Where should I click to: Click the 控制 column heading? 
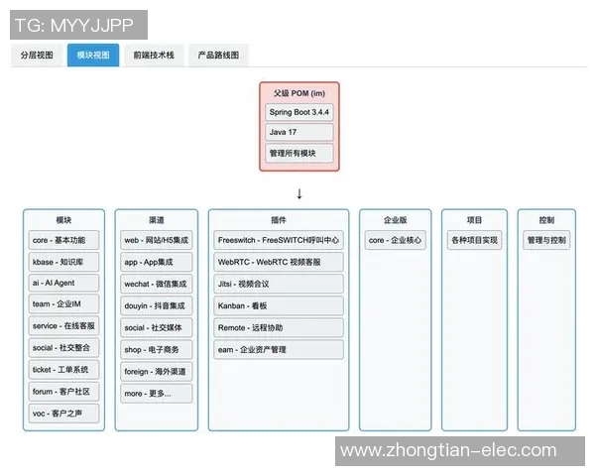[x=546, y=220]
